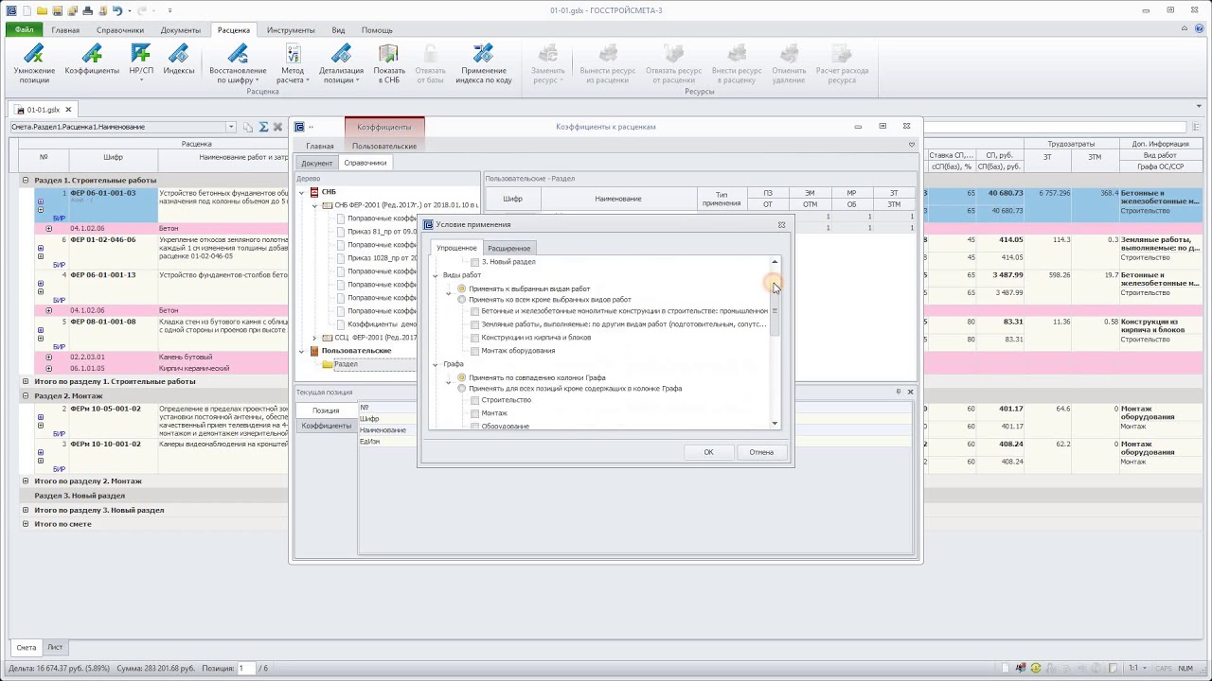Select 'Применять по совпадению колонки Графа' radio
The height and width of the screenshot is (681, 1212).
tap(462, 377)
